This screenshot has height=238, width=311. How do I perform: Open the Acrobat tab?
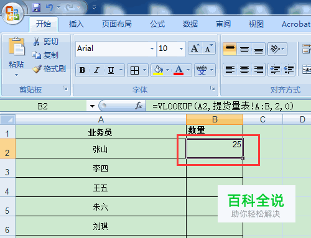click(296, 24)
